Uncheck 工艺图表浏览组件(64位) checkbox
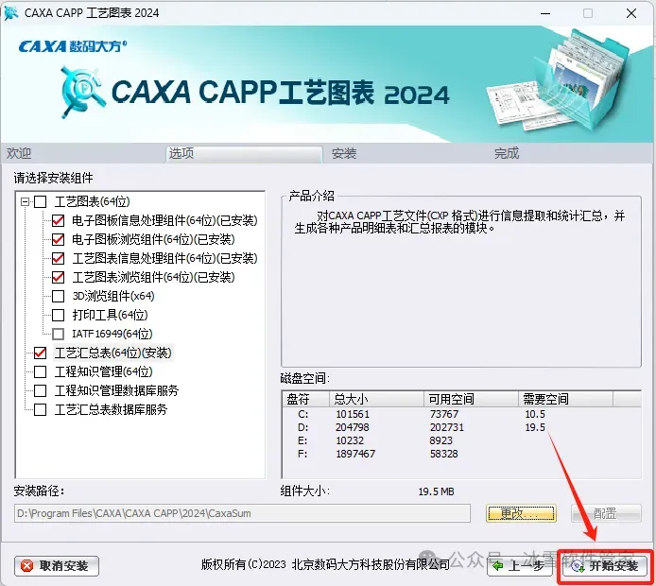Image resolution: width=656 pixels, height=586 pixels. pos(59,277)
